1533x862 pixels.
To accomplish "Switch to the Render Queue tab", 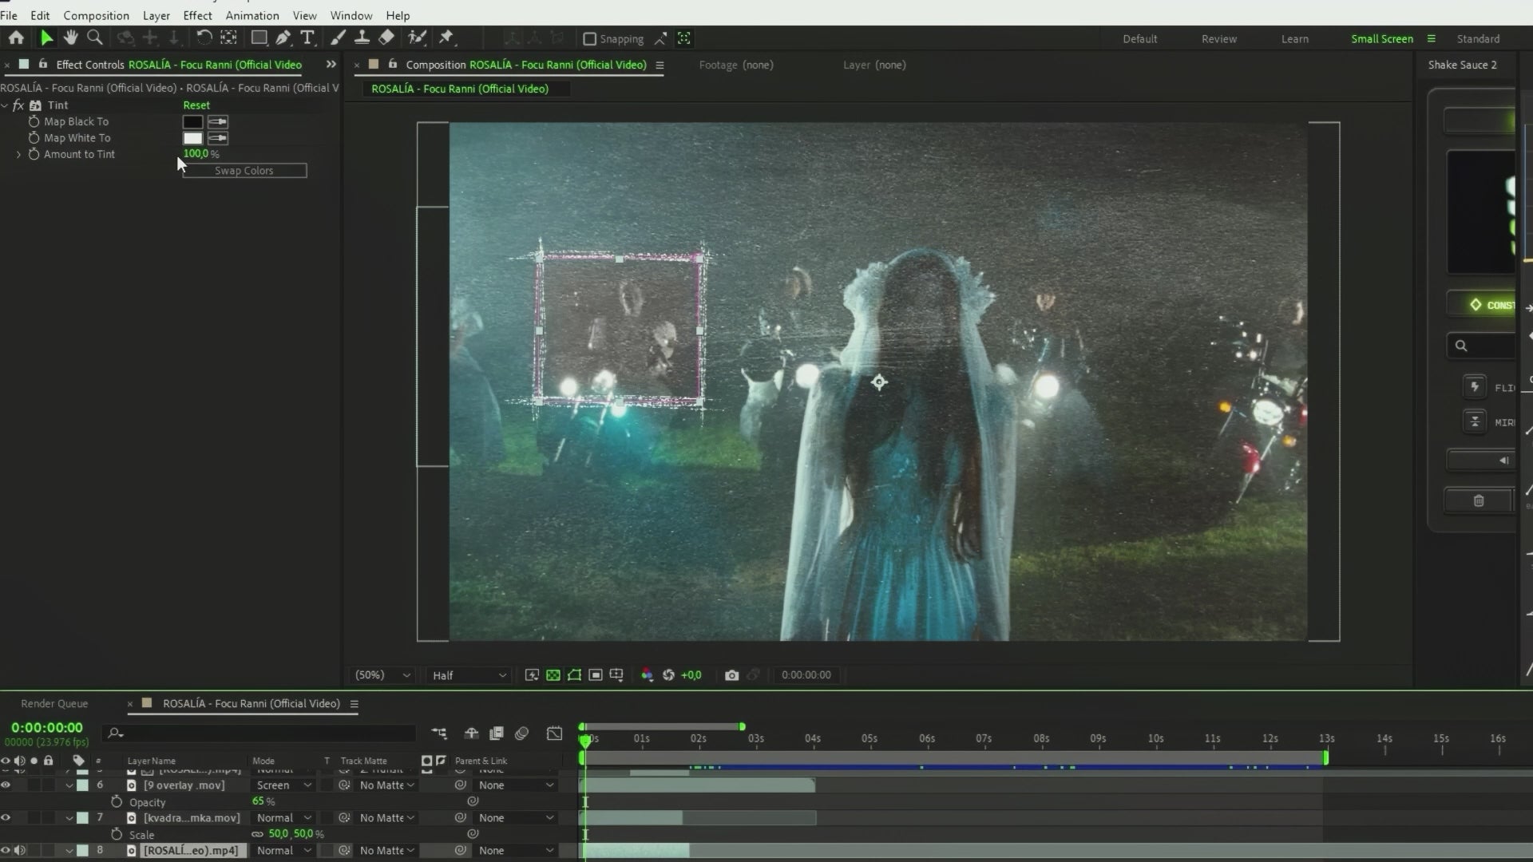I will pos(54,703).
